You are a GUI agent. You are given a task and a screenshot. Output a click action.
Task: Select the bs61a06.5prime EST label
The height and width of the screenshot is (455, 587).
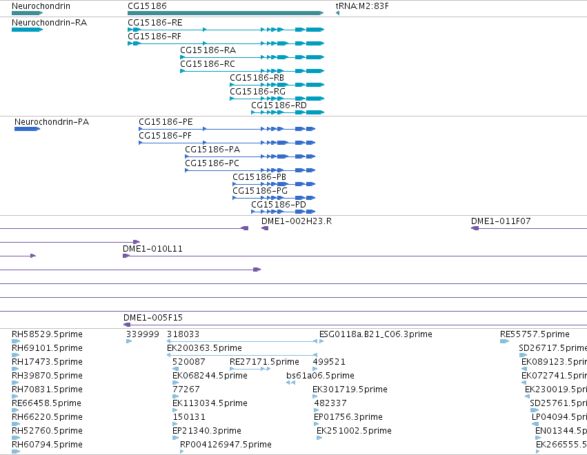[321, 376]
